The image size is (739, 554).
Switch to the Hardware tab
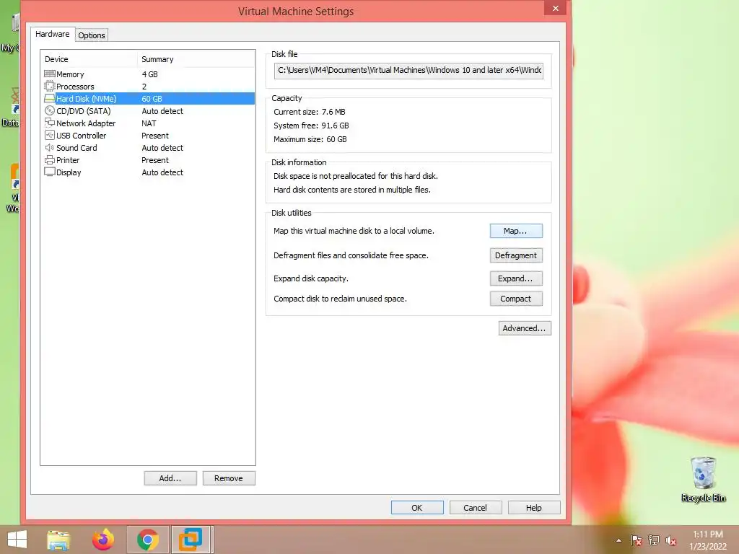tap(52, 34)
